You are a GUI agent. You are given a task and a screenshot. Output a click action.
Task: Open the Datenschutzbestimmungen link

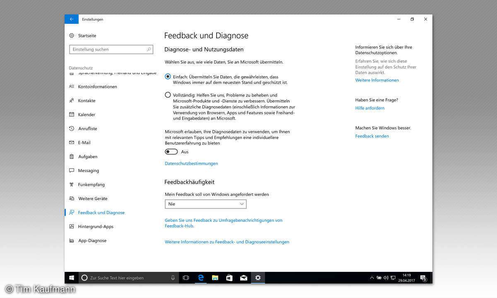(x=191, y=163)
